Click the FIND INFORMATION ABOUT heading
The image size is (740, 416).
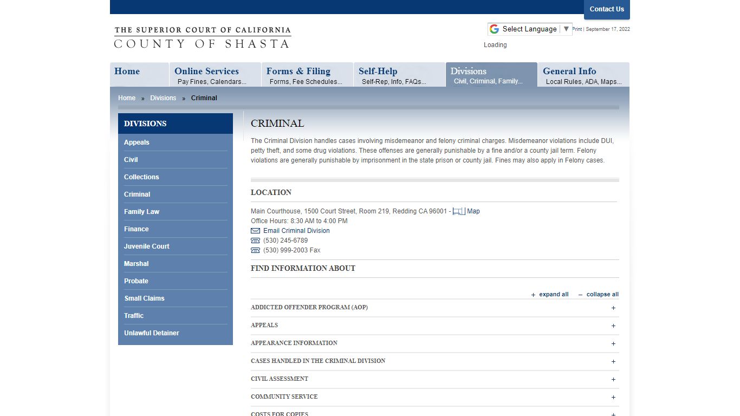303,268
